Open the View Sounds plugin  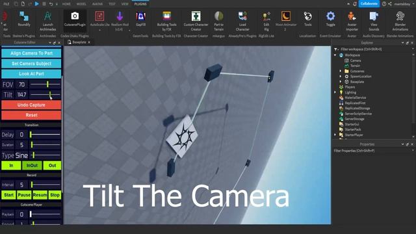(x=374, y=21)
